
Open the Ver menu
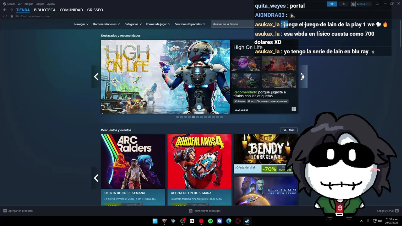tap(19, 4)
